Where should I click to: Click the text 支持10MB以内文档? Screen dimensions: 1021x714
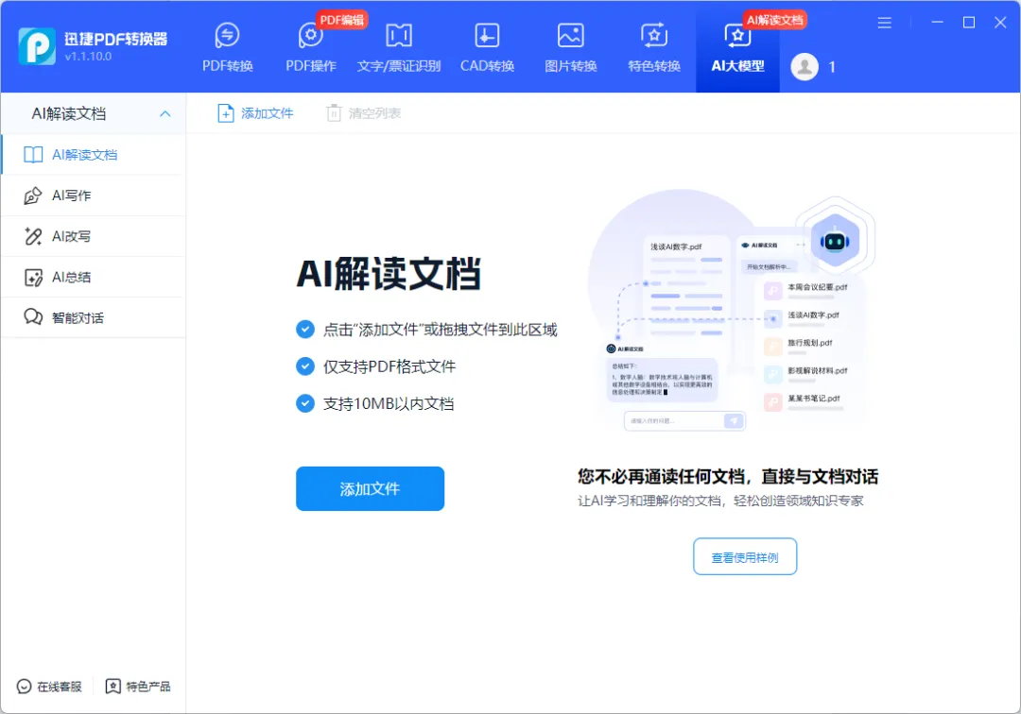coord(389,404)
